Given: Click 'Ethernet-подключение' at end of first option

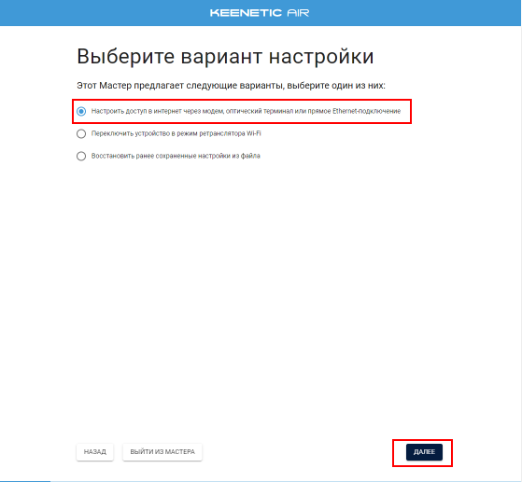Looking at the screenshot, I should pyautogui.click(x=367, y=111).
